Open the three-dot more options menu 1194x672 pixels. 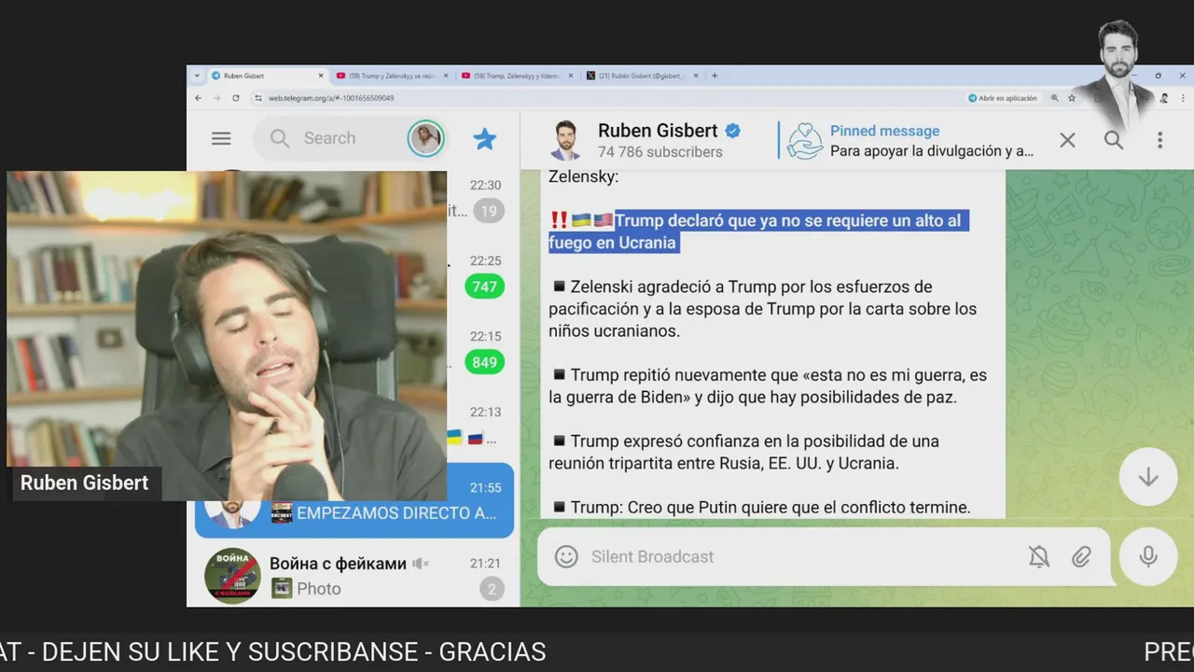tap(1159, 140)
